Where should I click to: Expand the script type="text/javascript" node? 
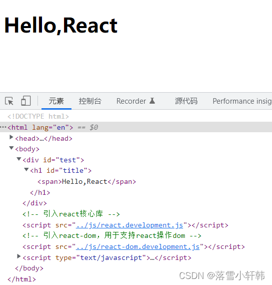[18, 256]
